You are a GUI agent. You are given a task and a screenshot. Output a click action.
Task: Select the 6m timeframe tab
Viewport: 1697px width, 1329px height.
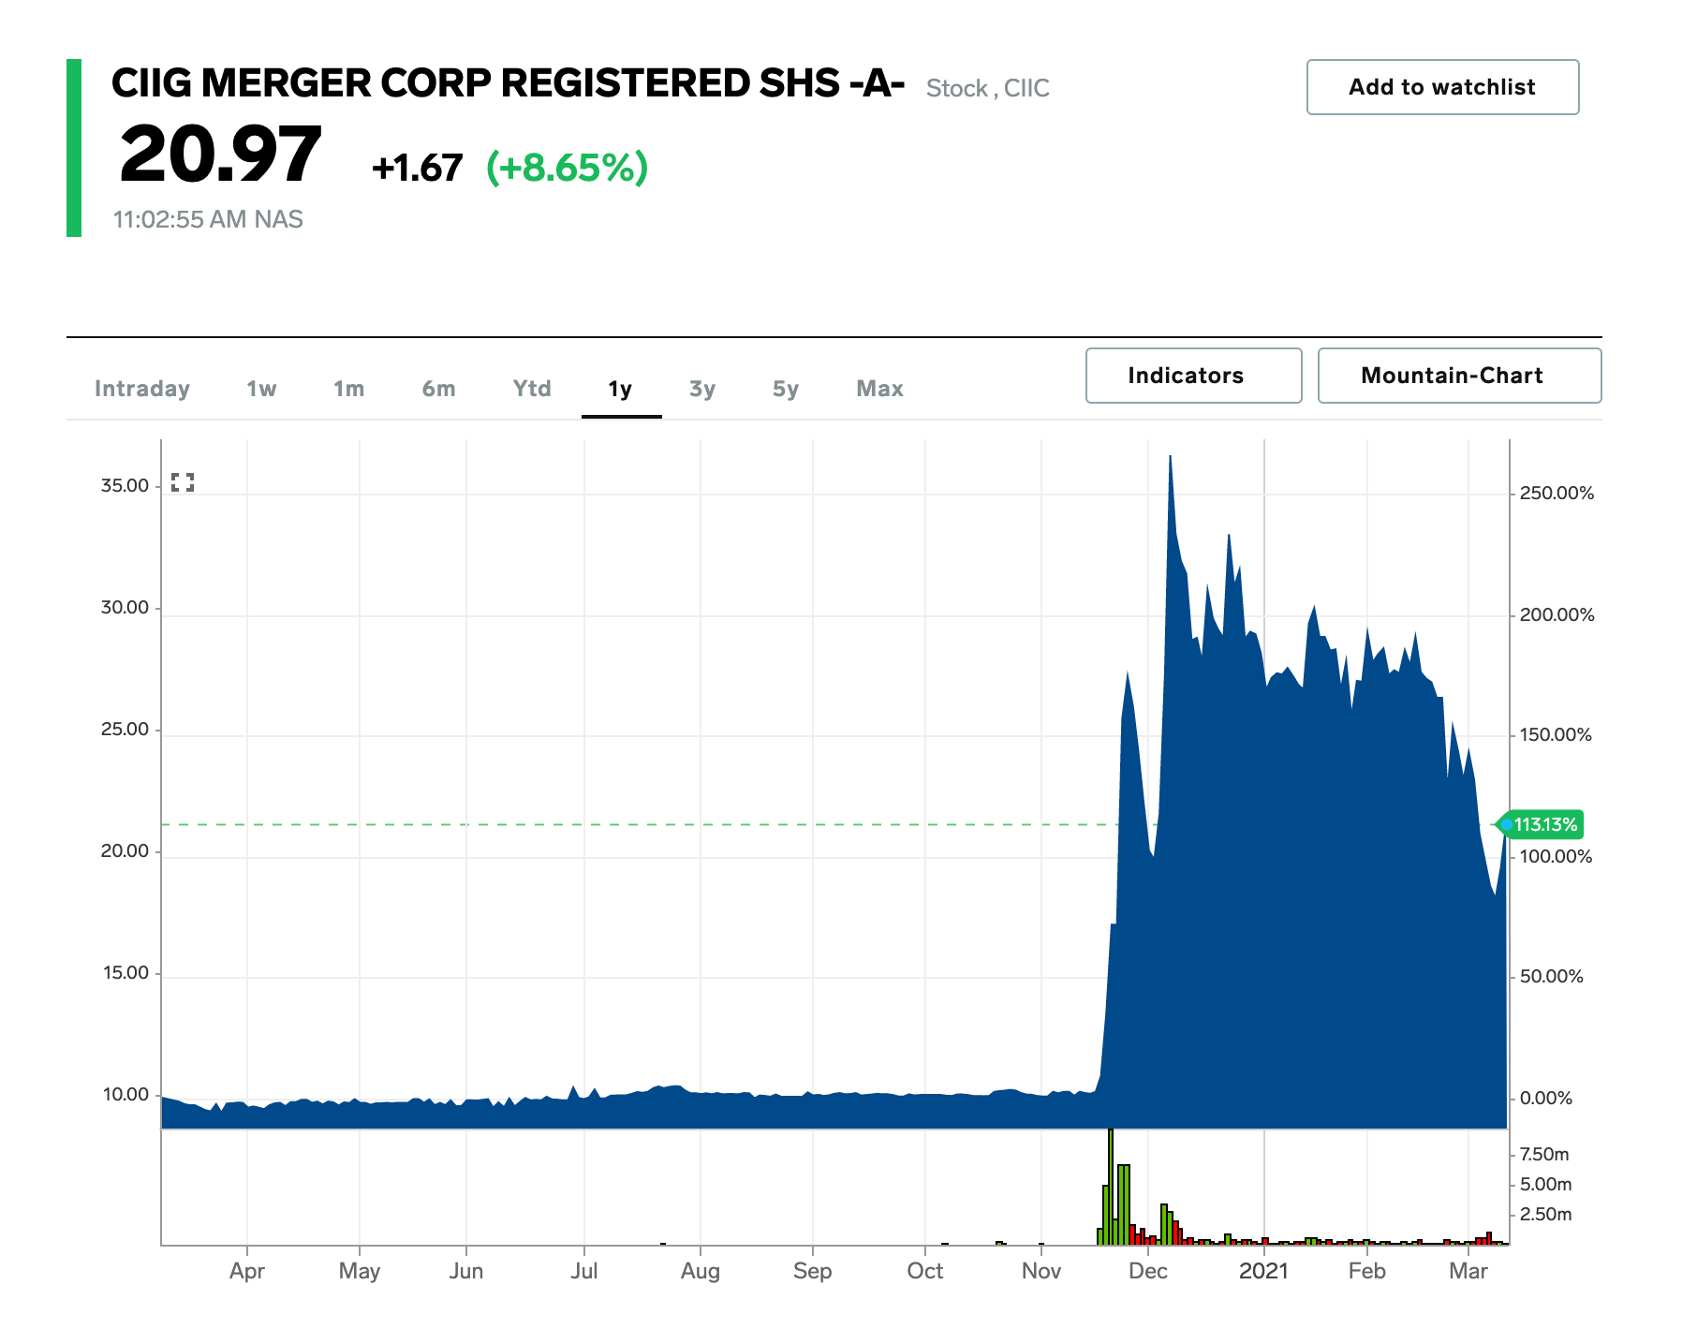coord(437,389)
